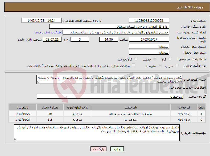Open اطلاعات تماس خریدار link

(47, 32)
